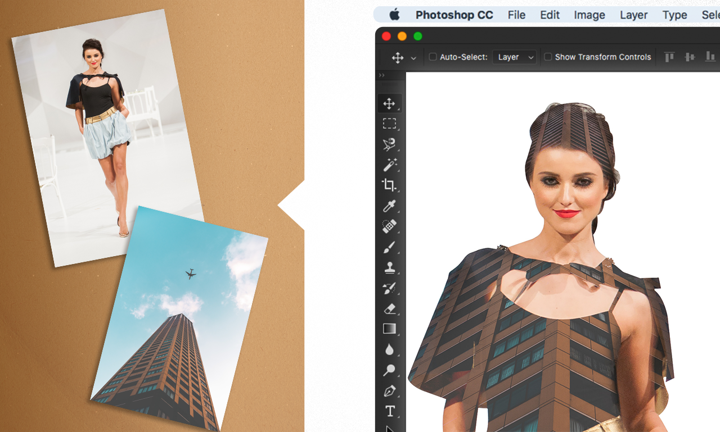Select the Spot Healing Brush tool

pyautogui.click(x=389, y=226)
